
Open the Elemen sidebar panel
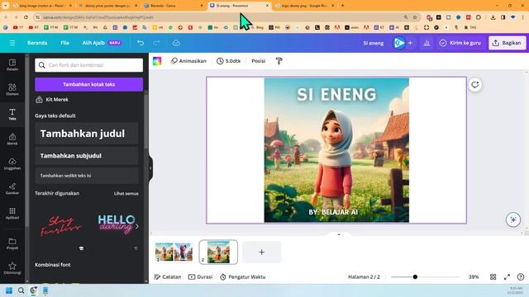[12, 89]
